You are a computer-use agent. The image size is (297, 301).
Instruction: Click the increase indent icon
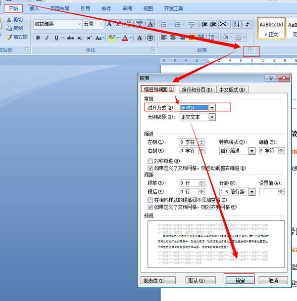(x=213, y=24)
